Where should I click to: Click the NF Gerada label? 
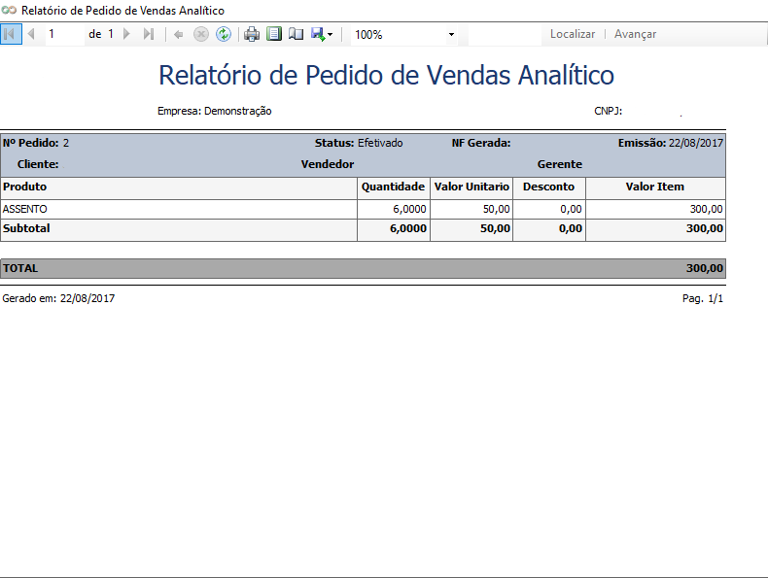(x=481, y=143)
